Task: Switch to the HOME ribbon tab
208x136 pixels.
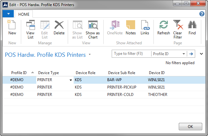Action: [24, 14]
